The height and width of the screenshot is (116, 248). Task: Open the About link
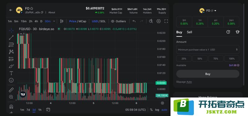(x=52, y=12)
